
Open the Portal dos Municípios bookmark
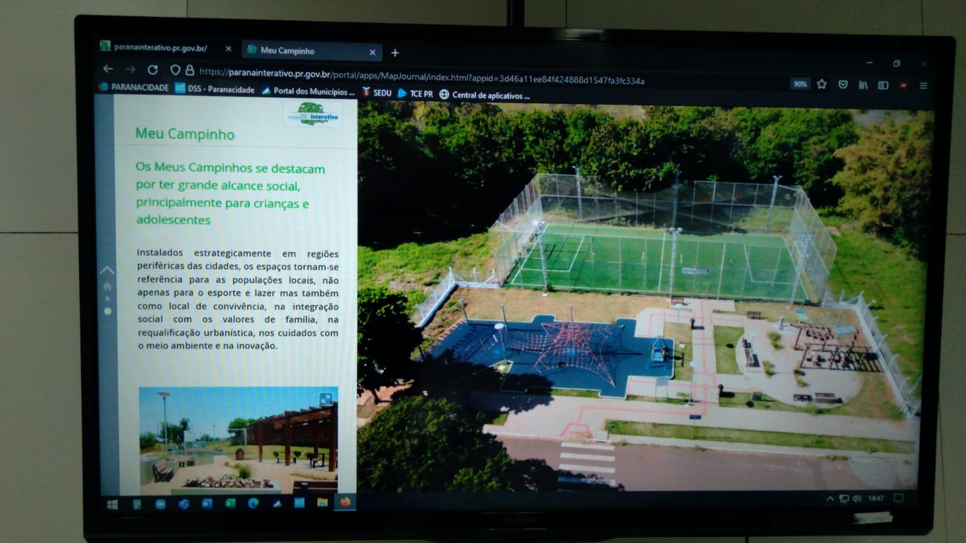tap(308, 91)
